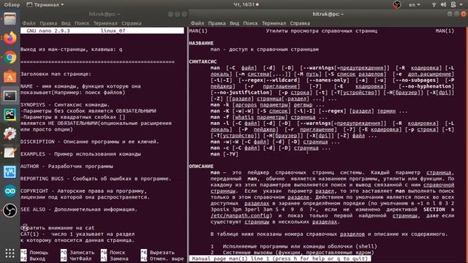Click the ^K Вырезать nano shortcut
Image resolution: width=468 pixels, height=263 pixels.
tap(157, 252)
